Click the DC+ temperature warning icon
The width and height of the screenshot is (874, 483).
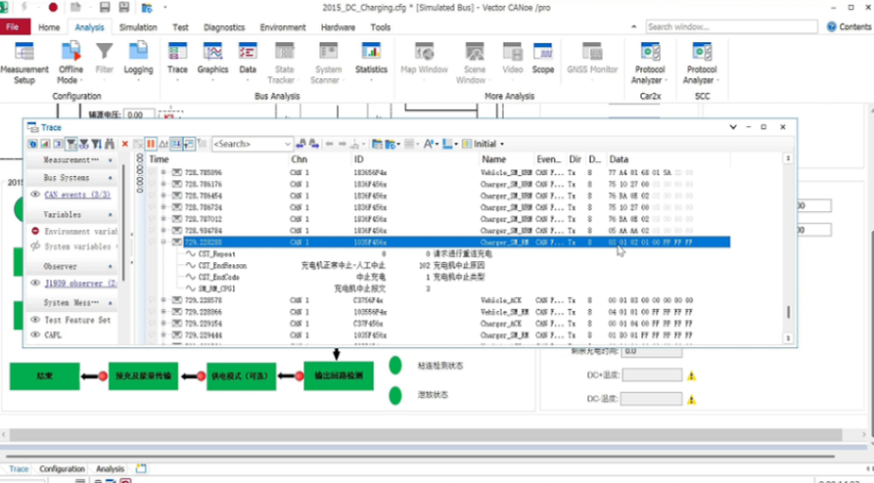point(691,375)
